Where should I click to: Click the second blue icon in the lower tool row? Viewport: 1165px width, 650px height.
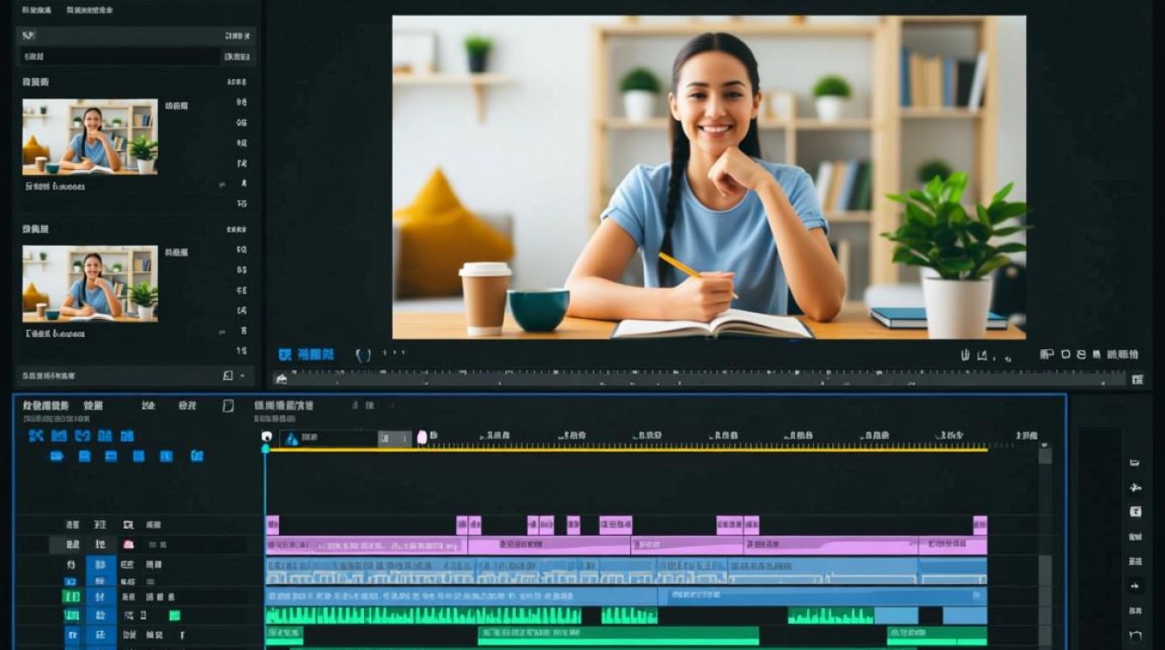[85, 456]
